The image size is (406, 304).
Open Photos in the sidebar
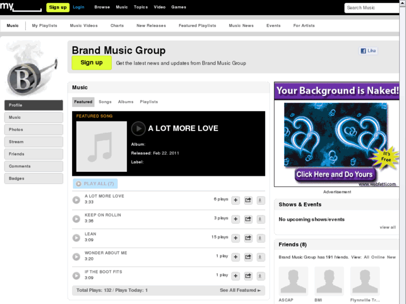(34, 129)
